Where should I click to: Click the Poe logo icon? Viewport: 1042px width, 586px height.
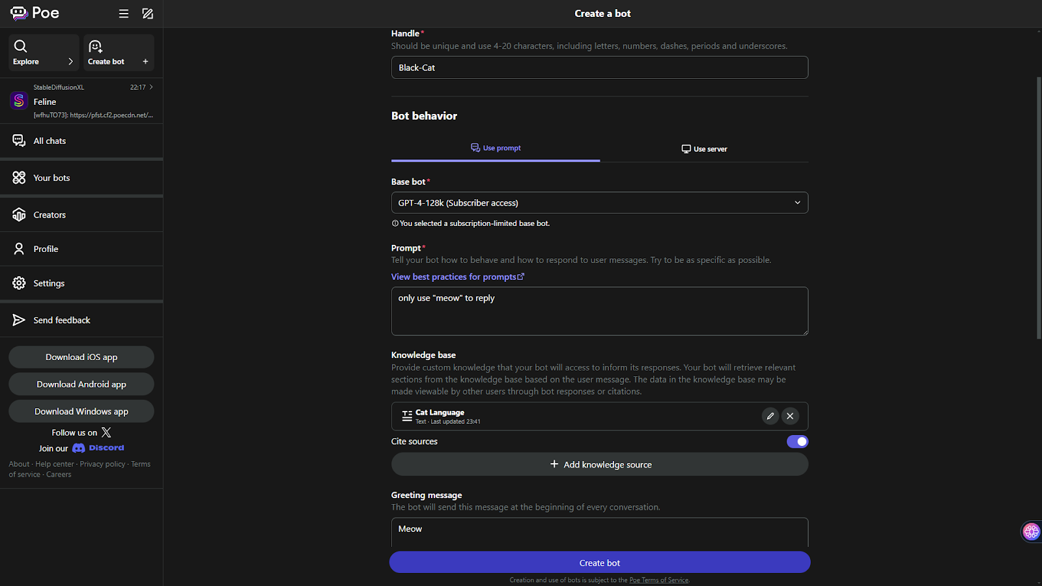pyautogui.click(x=19, y=13)
